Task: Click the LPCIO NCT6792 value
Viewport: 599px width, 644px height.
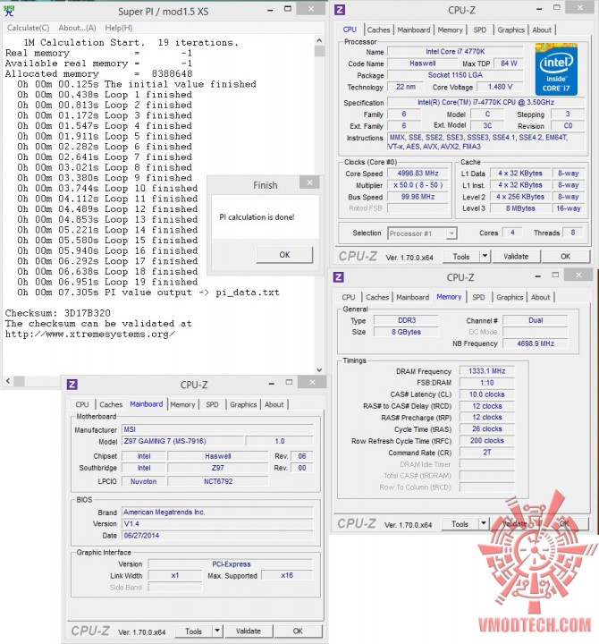Action: pos(218,481)
